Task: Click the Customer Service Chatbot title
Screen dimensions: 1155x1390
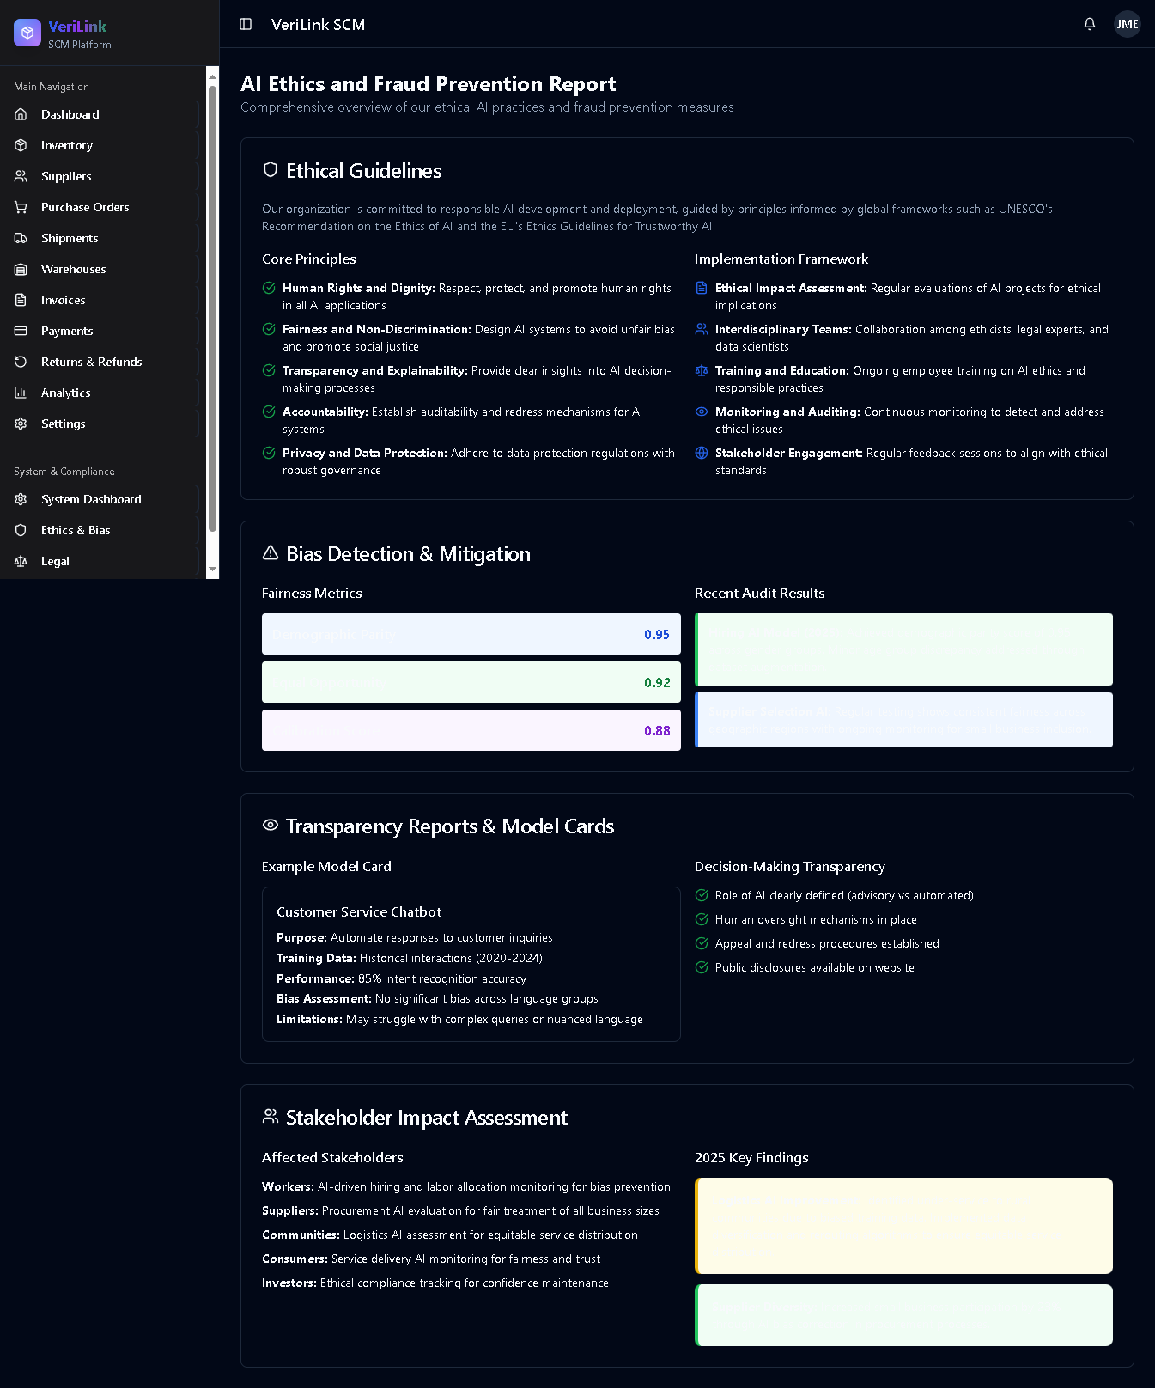Action: (x=359, y=911)
